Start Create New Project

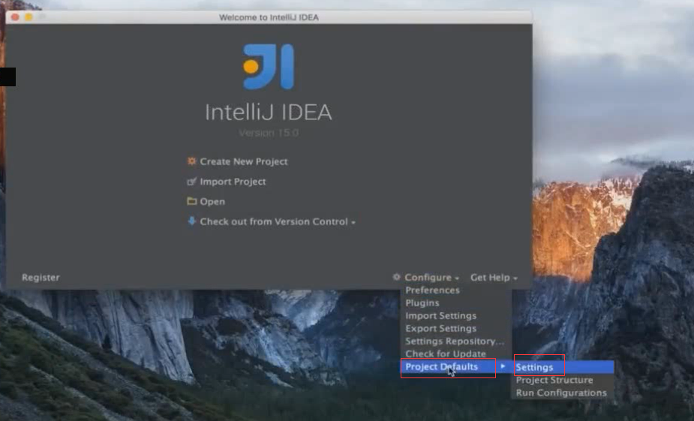[243, 161]
